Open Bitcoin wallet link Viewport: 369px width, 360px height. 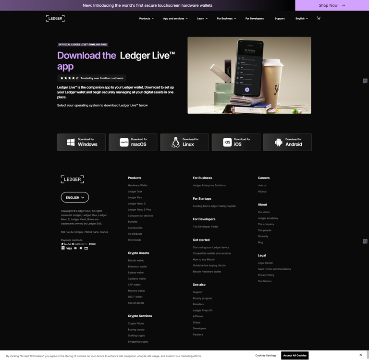[x=135, y=260]
